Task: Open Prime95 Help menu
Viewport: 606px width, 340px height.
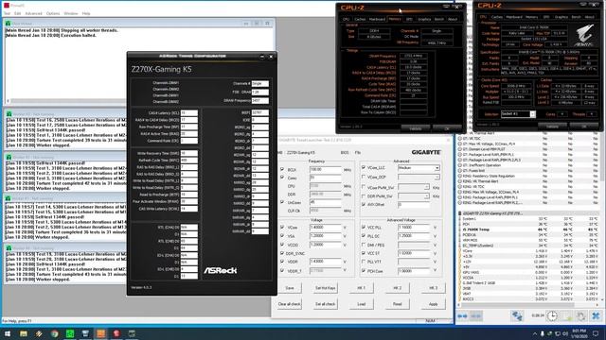Action: [x=86, y=13]
